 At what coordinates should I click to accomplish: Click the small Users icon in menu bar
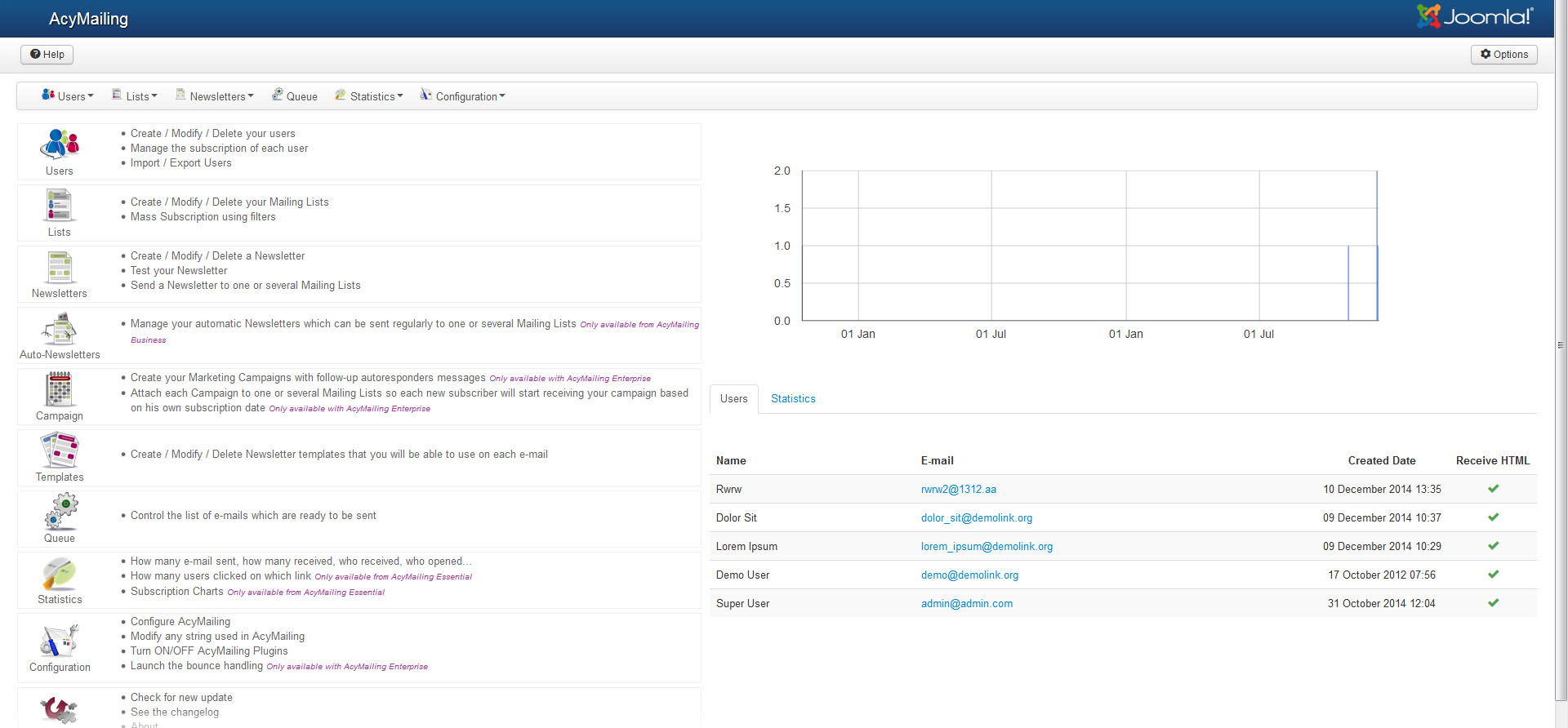48,95
